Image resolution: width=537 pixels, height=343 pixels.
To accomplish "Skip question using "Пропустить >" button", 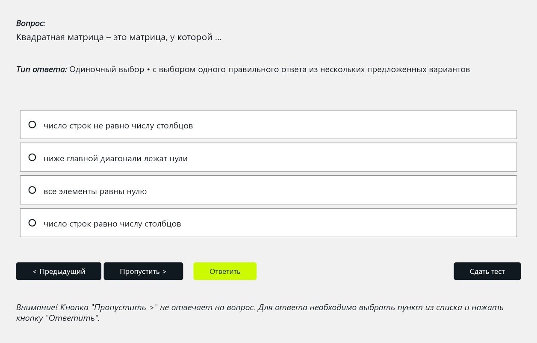I will [143, 271].
